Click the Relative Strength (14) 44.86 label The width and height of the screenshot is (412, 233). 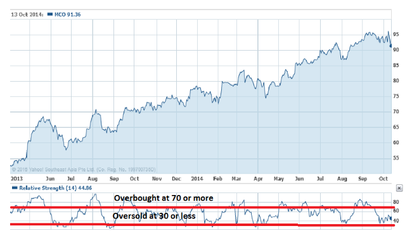pyautogui.click(x=55, y=188)
